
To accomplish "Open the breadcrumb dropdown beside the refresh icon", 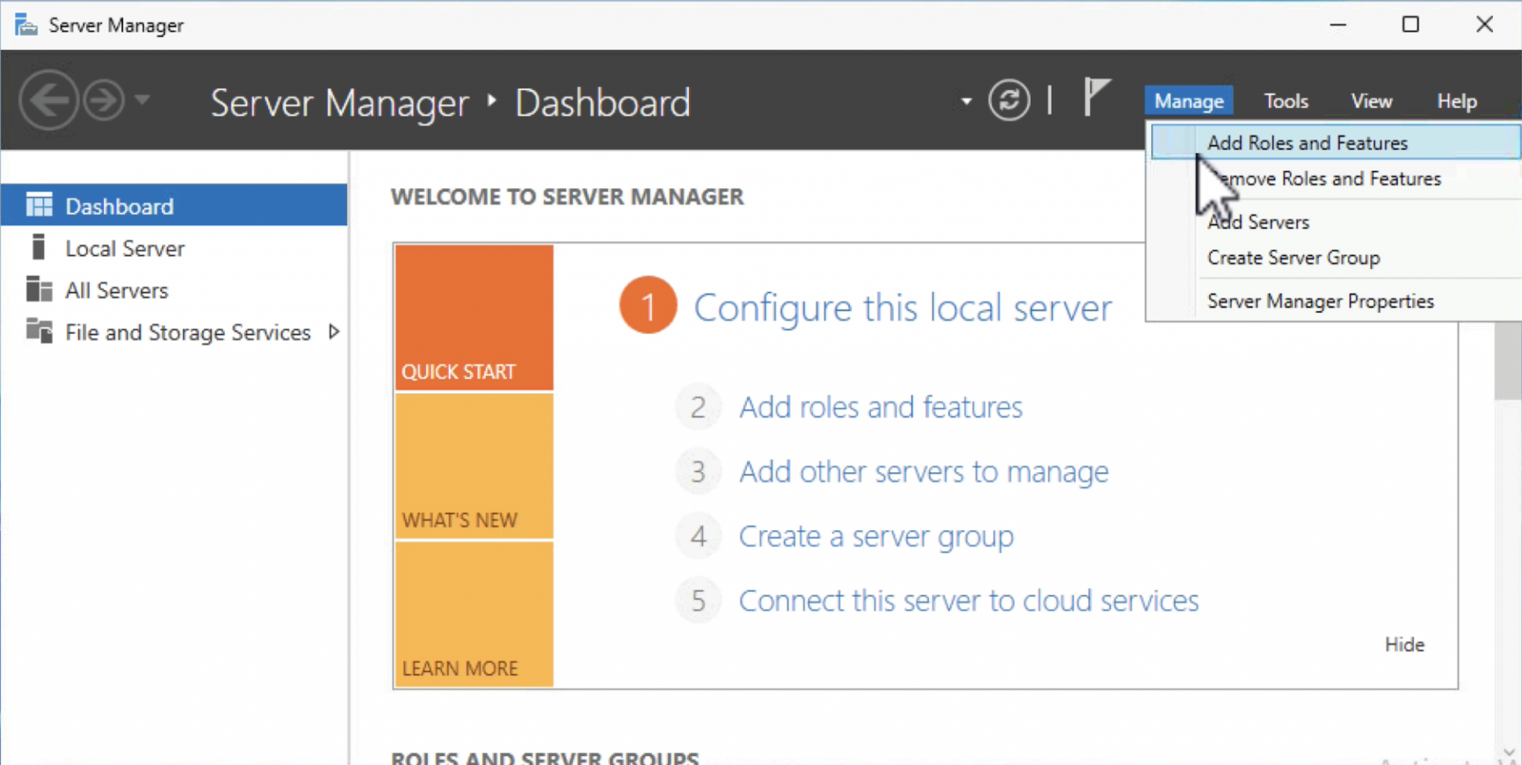I will point(965,100).
